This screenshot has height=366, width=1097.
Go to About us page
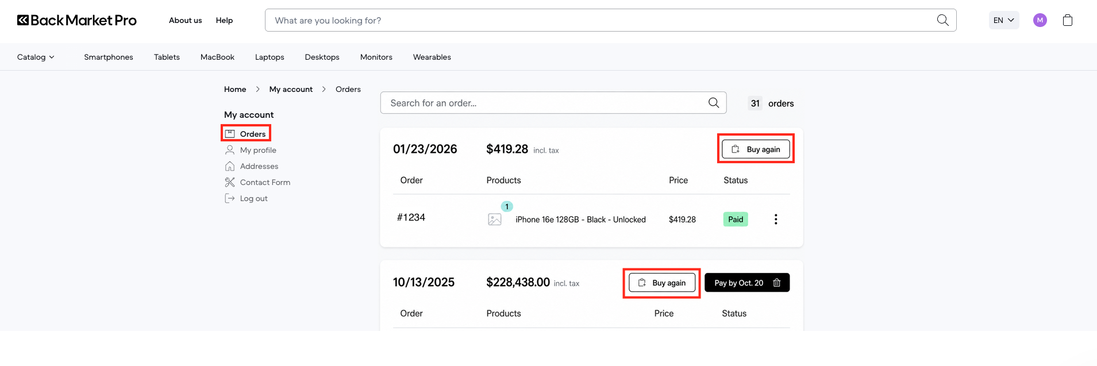185,20
